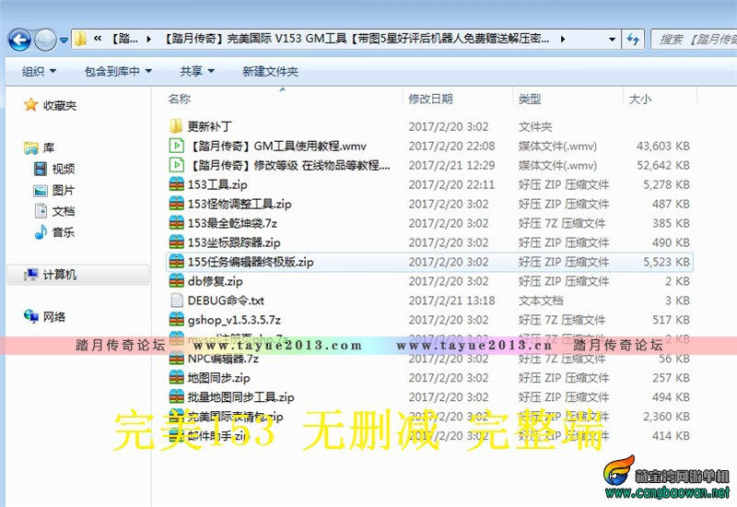Select 文档 library in the sidebar
Image resolution: width=737 pixels, height=507 pixels.
63,211
